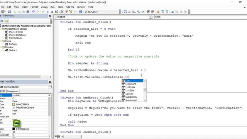This screenshot has height=139, width=247.
Task: Toggle Design Mode icon
Action: 56,12
